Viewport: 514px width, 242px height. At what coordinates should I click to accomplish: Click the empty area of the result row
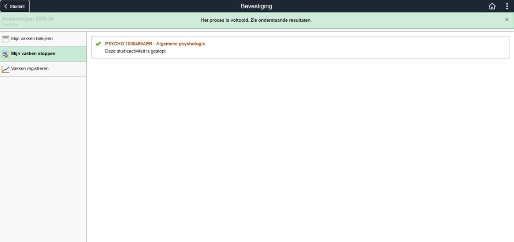330,47
